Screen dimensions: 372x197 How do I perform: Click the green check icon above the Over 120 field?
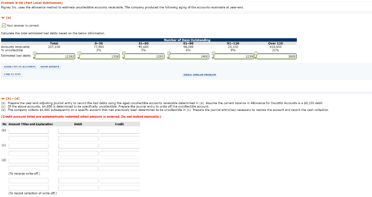pyautogui.click(x=256, y=53)
